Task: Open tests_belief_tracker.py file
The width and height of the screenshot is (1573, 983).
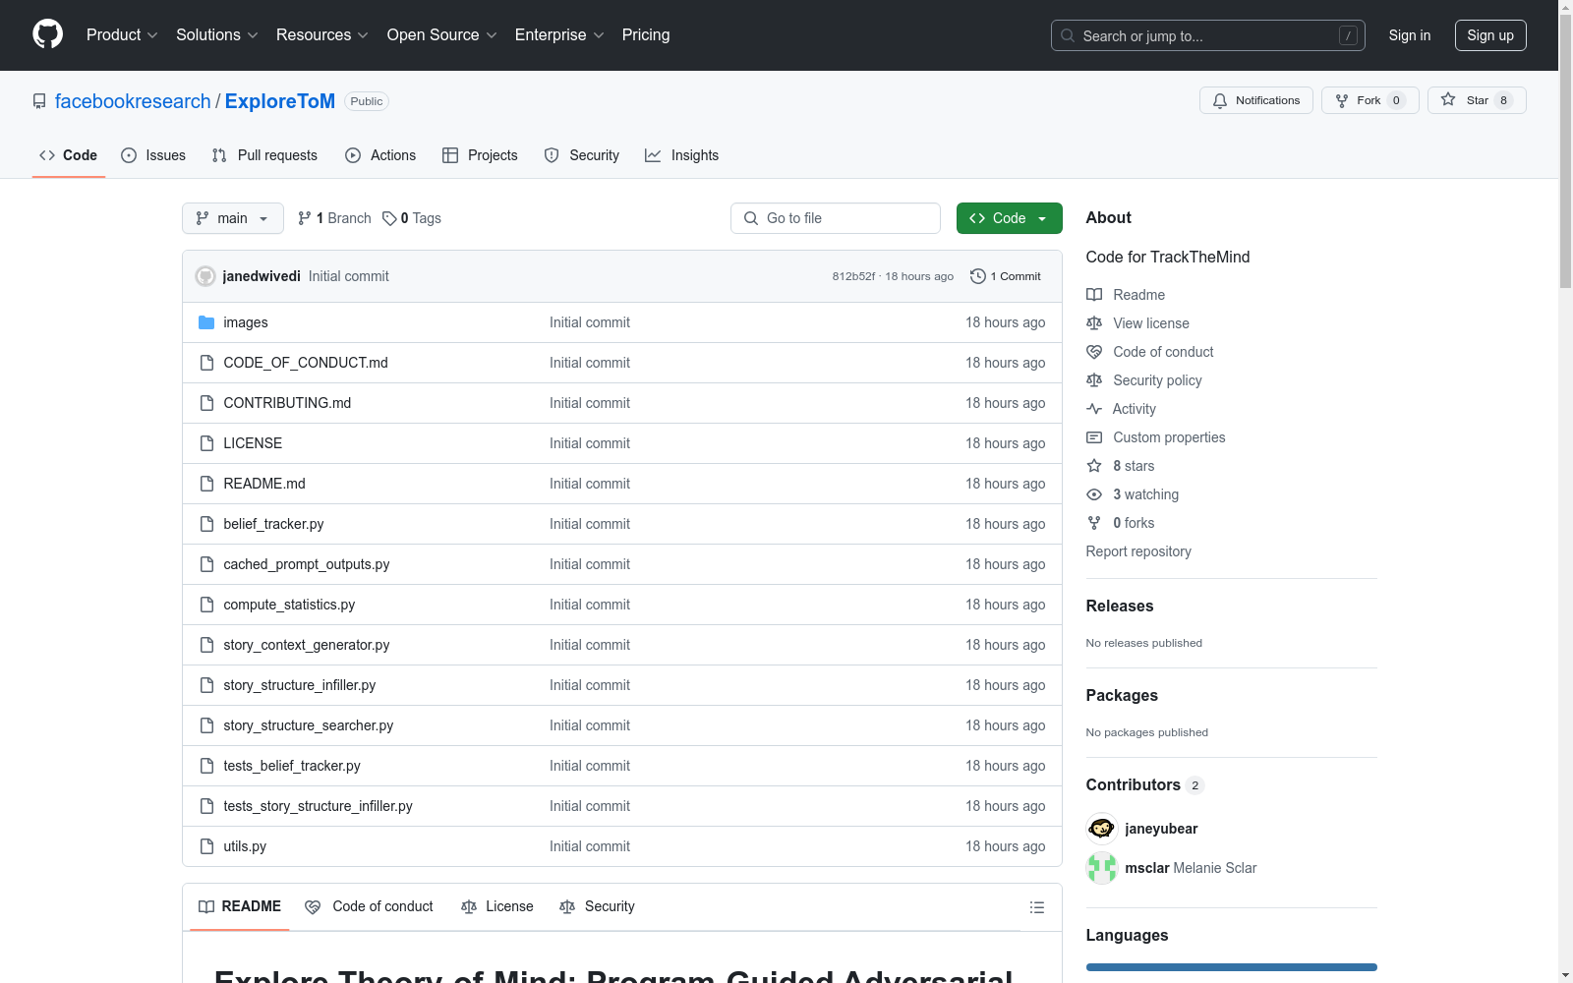Action: click(x=292, y=766)
